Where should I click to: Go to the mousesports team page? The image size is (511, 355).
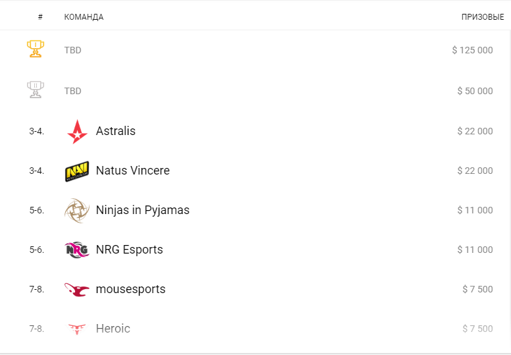pos(130,289)
